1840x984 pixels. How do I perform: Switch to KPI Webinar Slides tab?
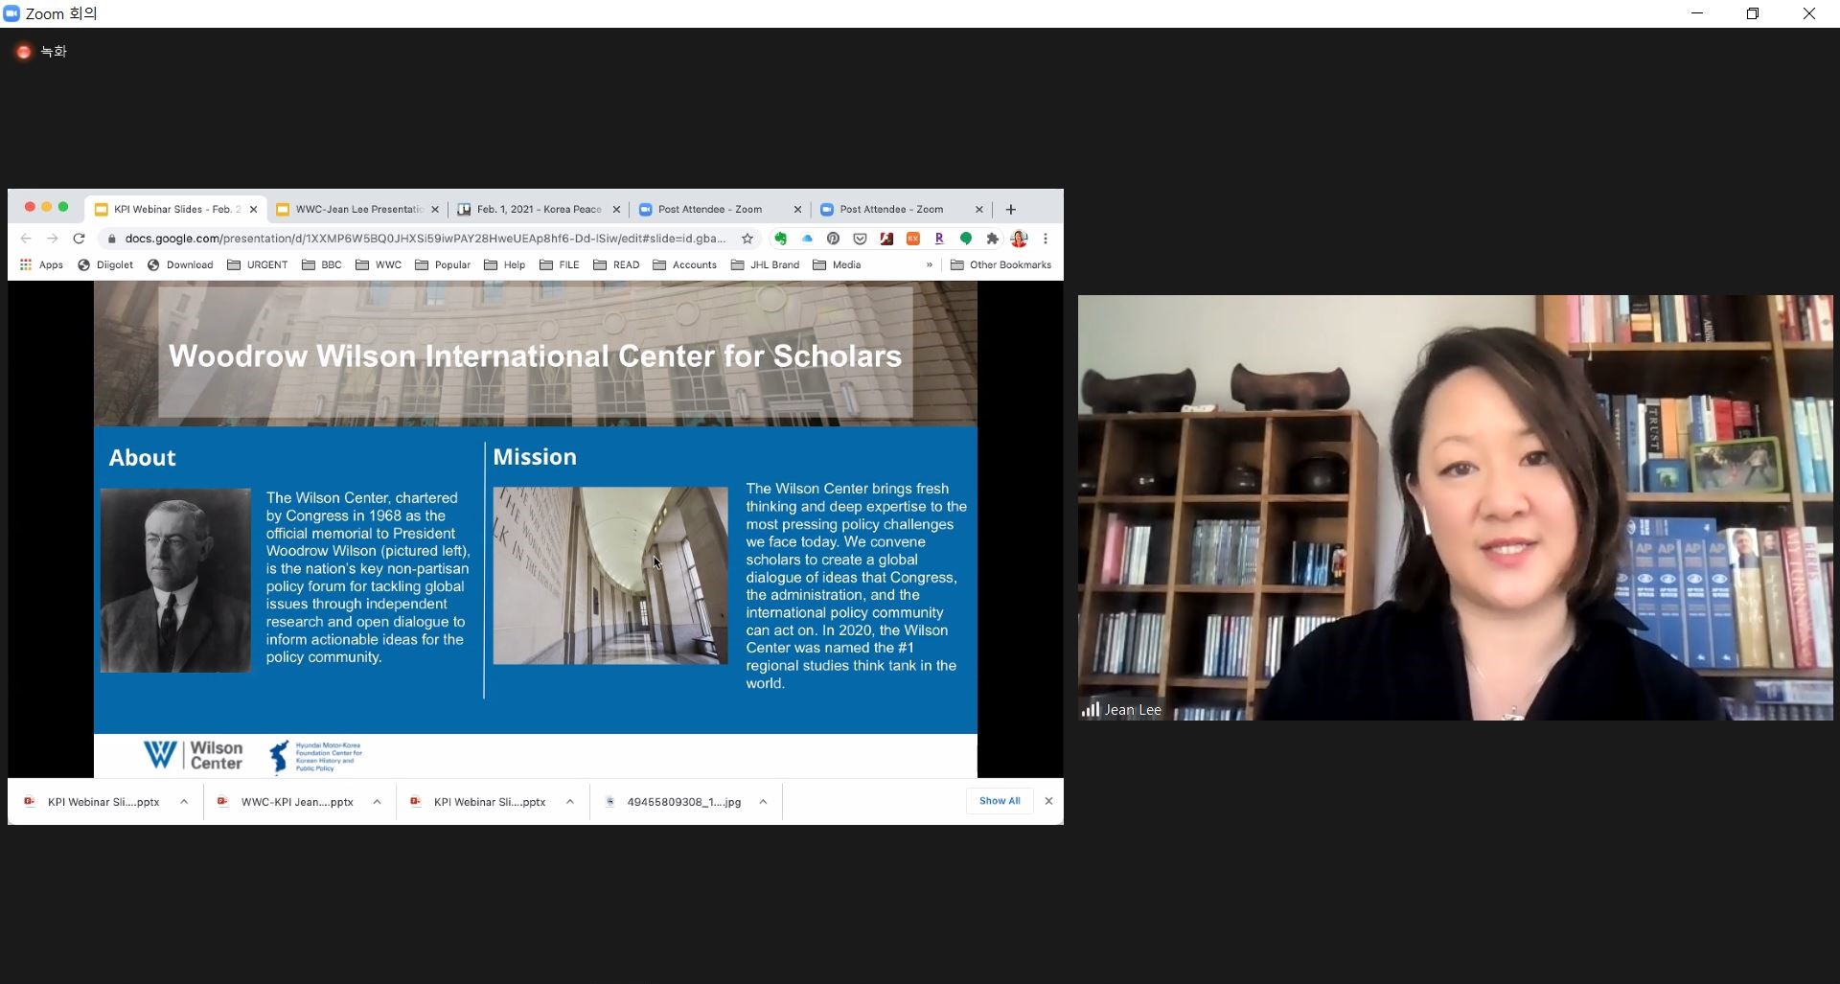click(x=176, y=209)
